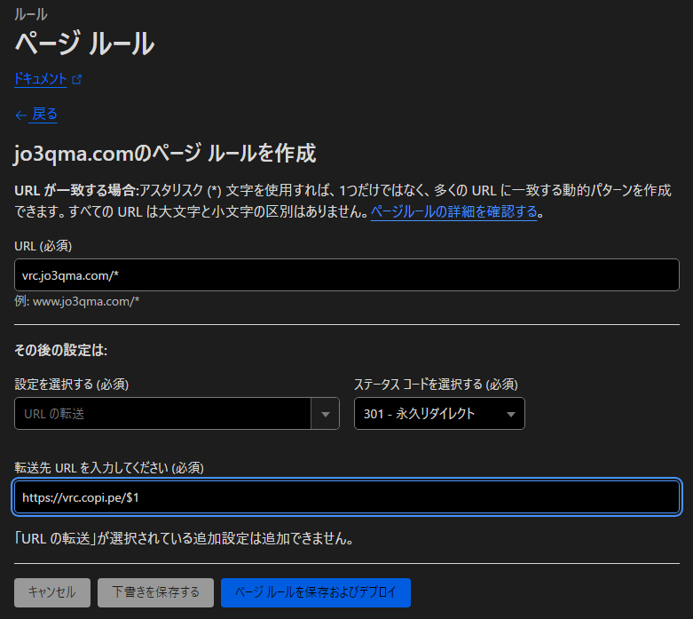693x619 pixels.
Task: Click the 設定を選択する (必須) label
Action: tap(72, 384)
